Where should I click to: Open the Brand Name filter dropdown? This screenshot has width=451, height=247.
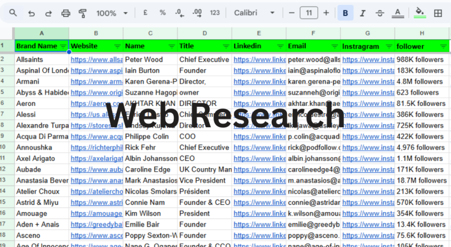click(x=63, y=46)
